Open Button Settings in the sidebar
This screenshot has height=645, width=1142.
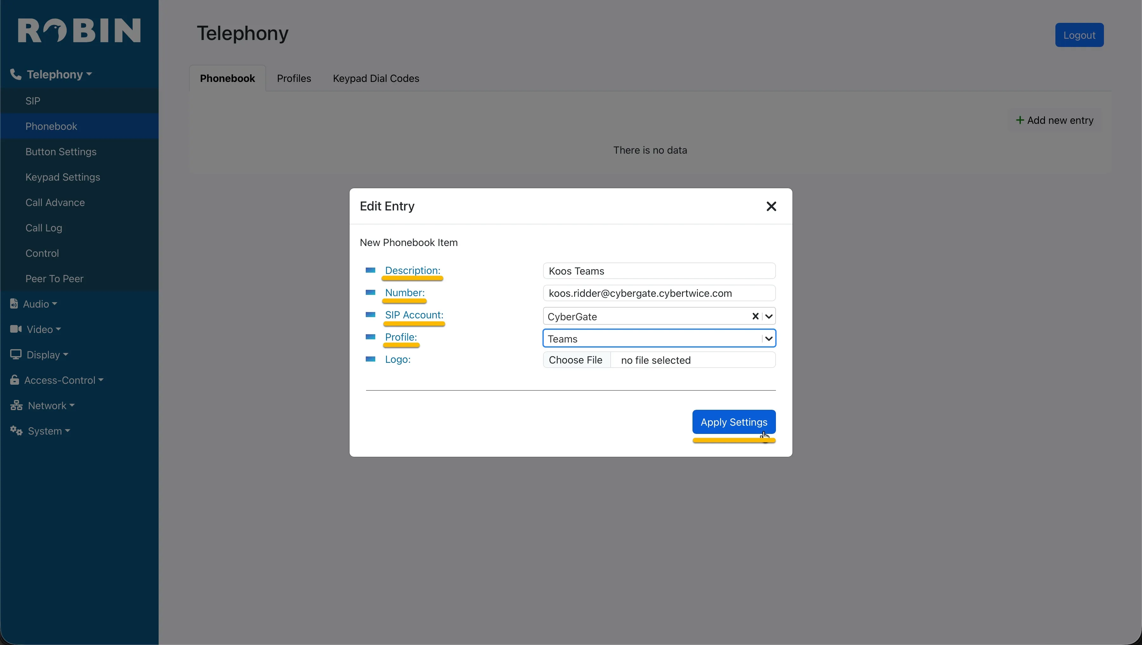tap(79, 151)
